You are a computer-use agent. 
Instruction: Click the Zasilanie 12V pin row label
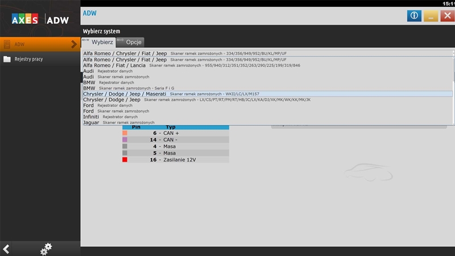tap(180, 160)
